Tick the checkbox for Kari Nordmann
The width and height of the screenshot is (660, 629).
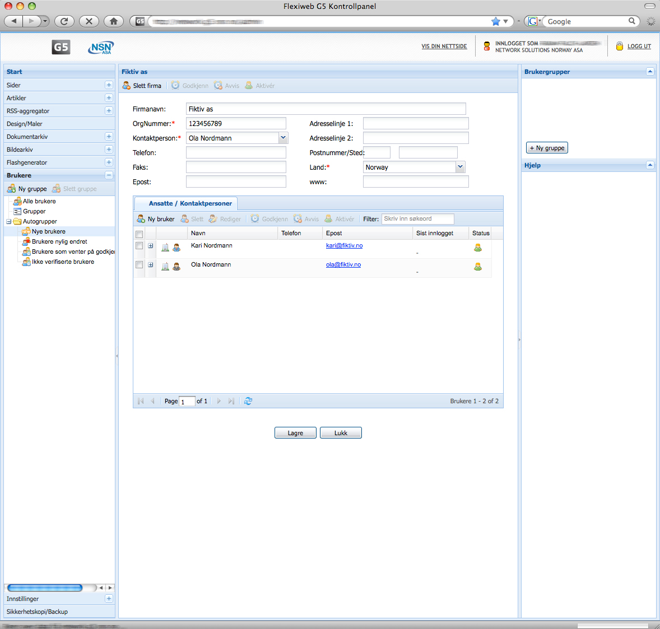(x=140, y=246)
